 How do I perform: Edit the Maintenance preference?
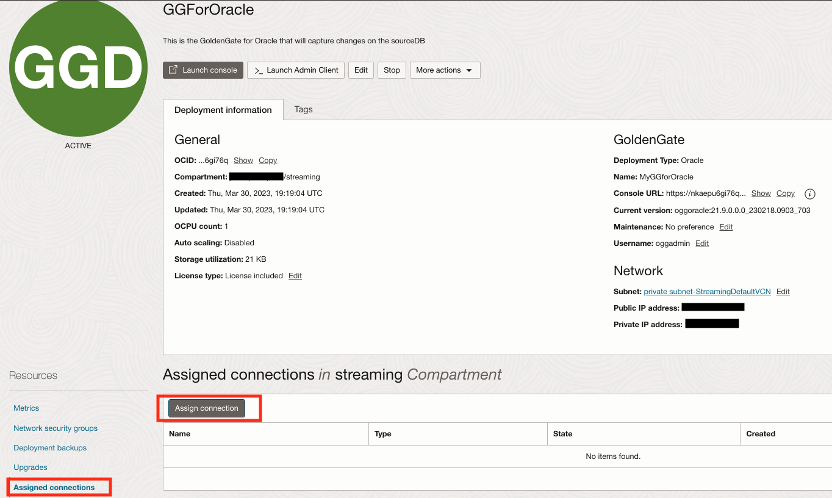726,227
